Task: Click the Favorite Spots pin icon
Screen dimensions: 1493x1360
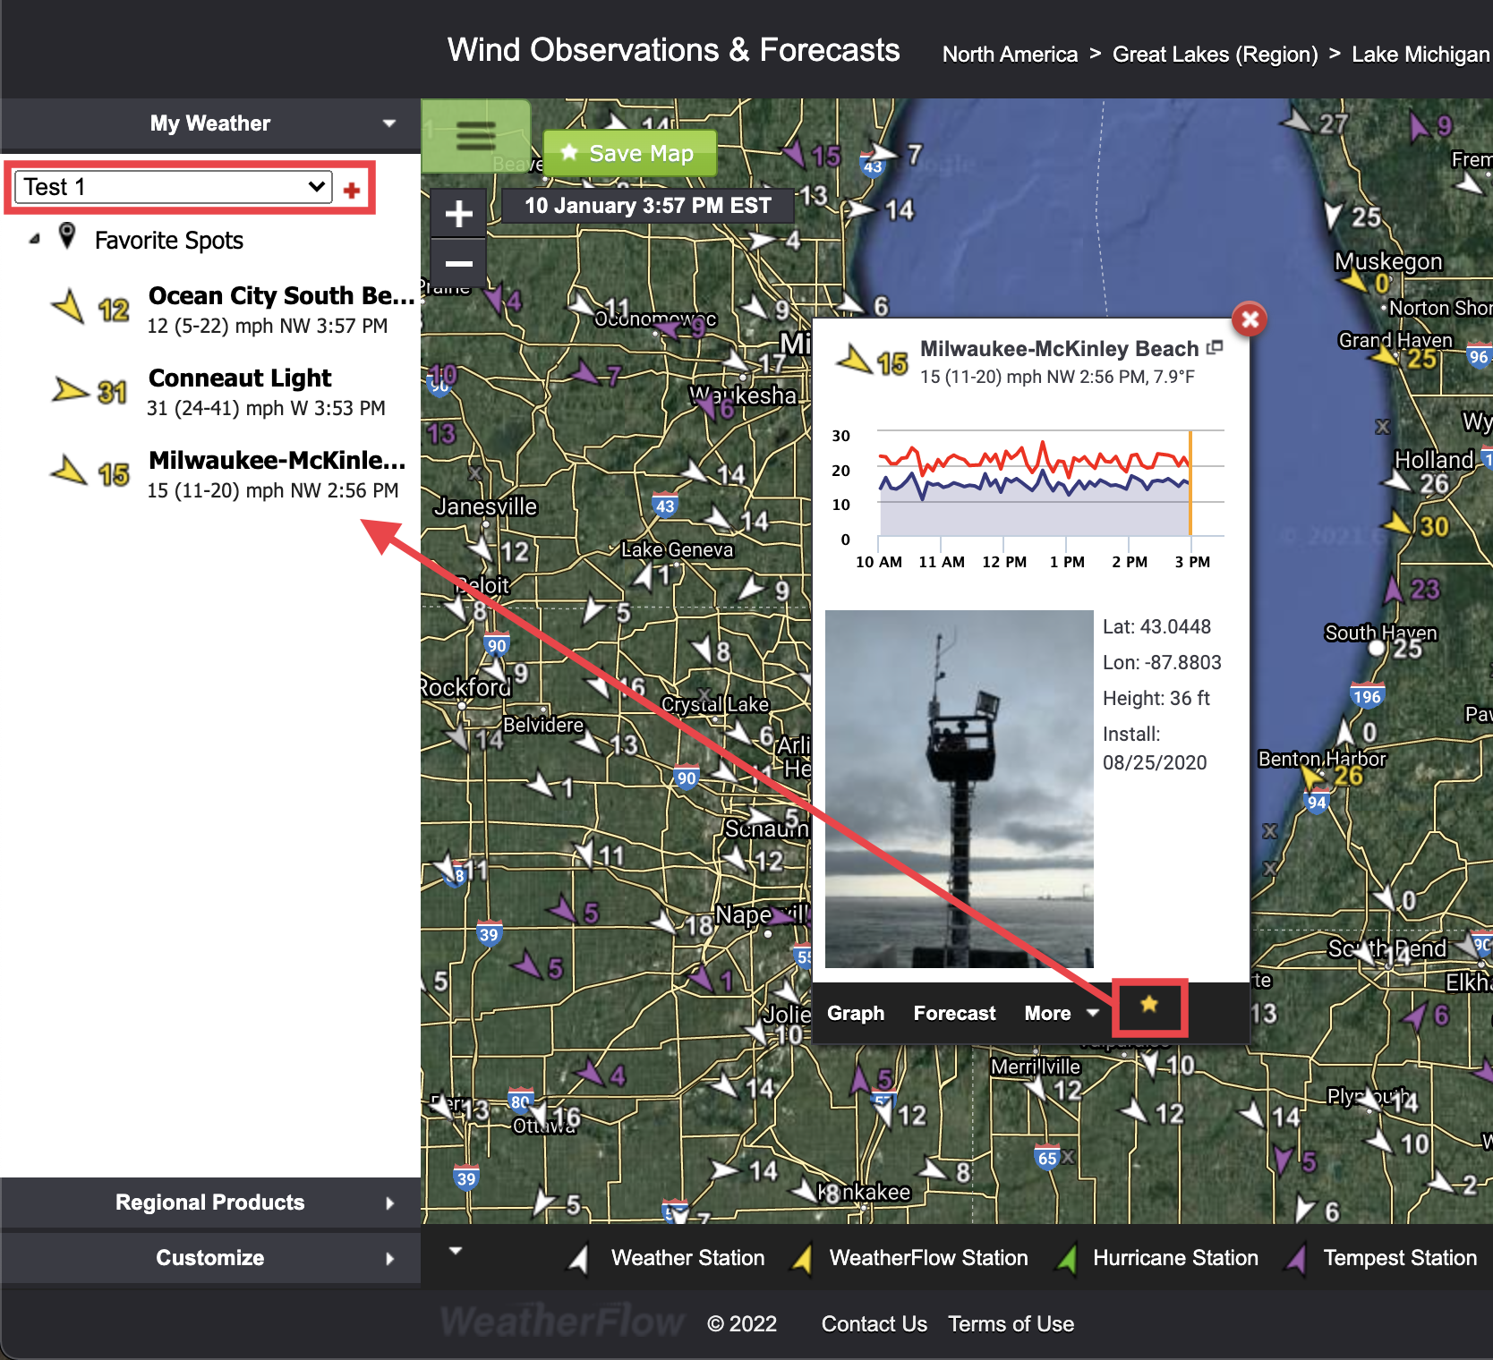Action: [67, 236]
